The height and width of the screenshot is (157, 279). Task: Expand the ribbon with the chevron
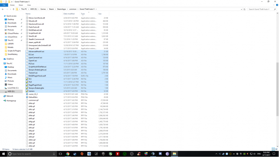[x=274, y=5]
